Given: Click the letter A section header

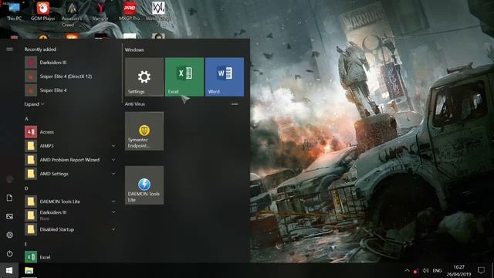Looking at the screenshot, I should [x=26, y=119].
